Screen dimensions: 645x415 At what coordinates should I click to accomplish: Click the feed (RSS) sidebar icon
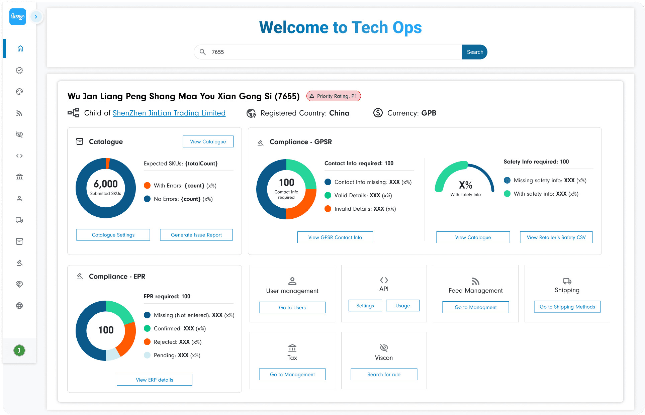coord(19,113)
